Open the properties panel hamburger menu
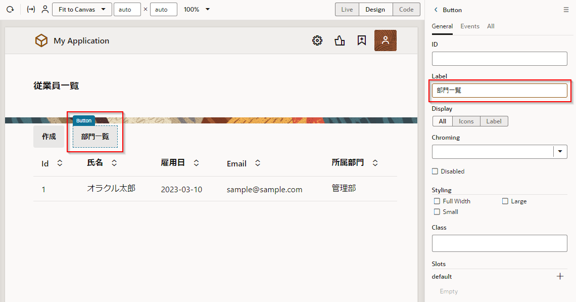576x302 pixels. click(x=566, y=10)
